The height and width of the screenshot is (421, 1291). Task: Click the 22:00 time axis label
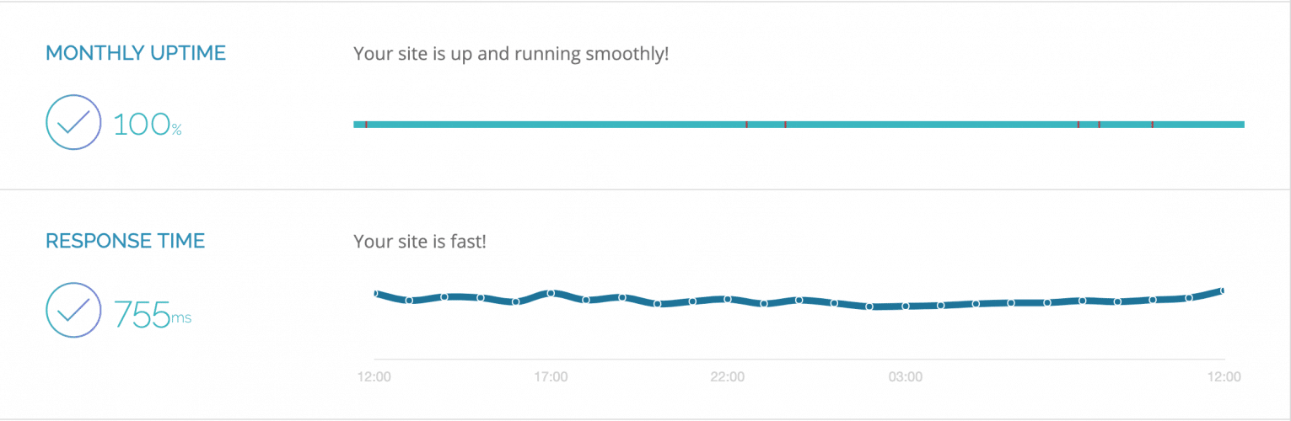tap(728, 376)
